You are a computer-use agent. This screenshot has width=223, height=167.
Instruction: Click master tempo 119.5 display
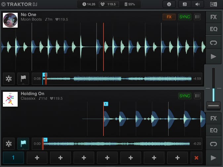point(109,4)
